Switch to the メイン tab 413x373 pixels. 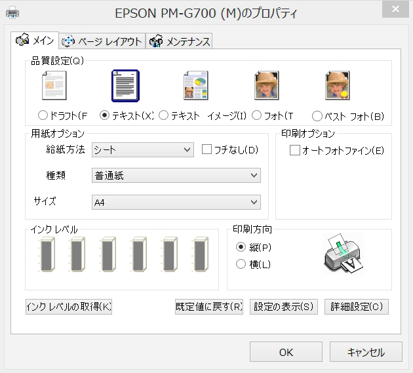35,41
